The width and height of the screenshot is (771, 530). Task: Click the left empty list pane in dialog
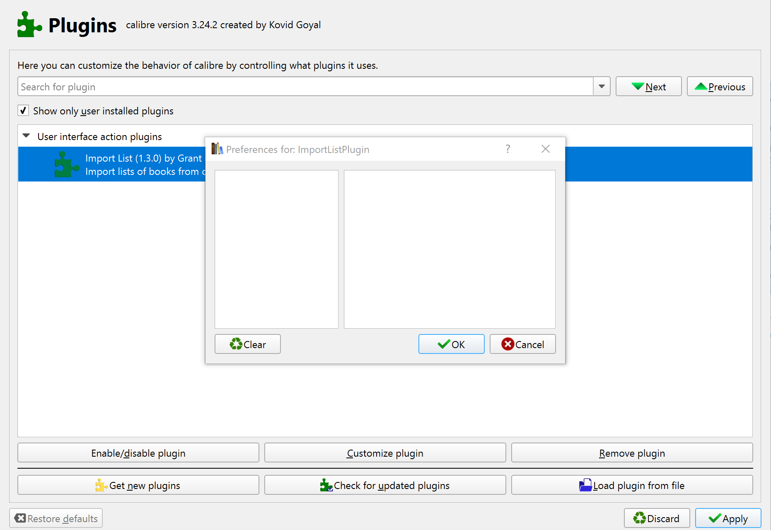click(x=276, y=249)
